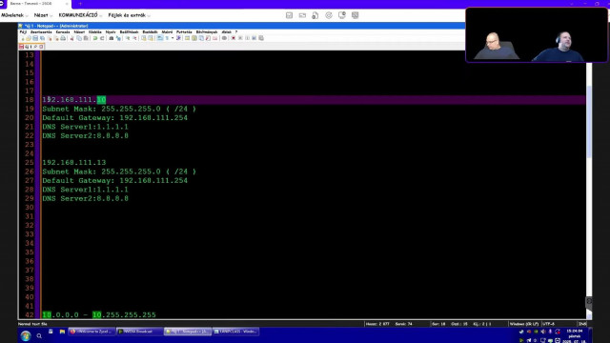The height and width of the screenshot is (343, 610).
Task: Save all open documents
Action: click(x=42, y=38)
